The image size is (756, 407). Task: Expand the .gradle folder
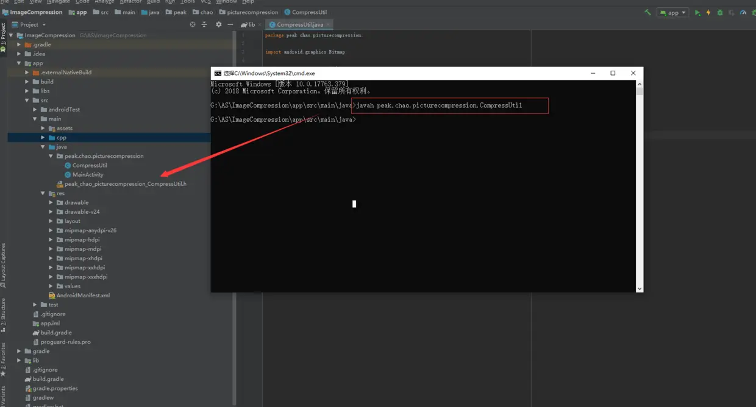point(19,44)
